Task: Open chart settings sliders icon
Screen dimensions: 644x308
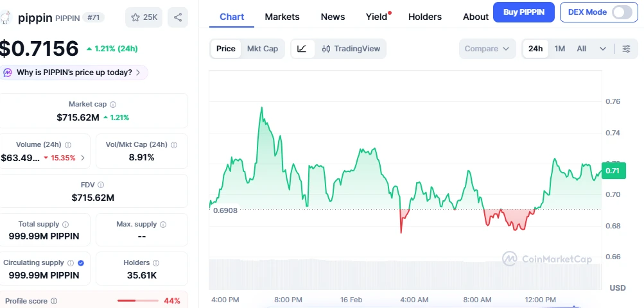Action: [x=626, y=49]
